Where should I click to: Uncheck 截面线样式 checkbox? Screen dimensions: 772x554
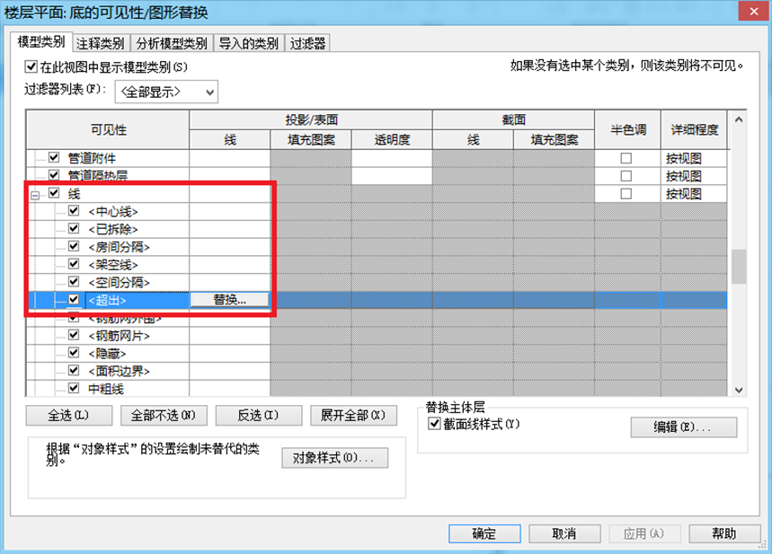[x=434, y=424]
